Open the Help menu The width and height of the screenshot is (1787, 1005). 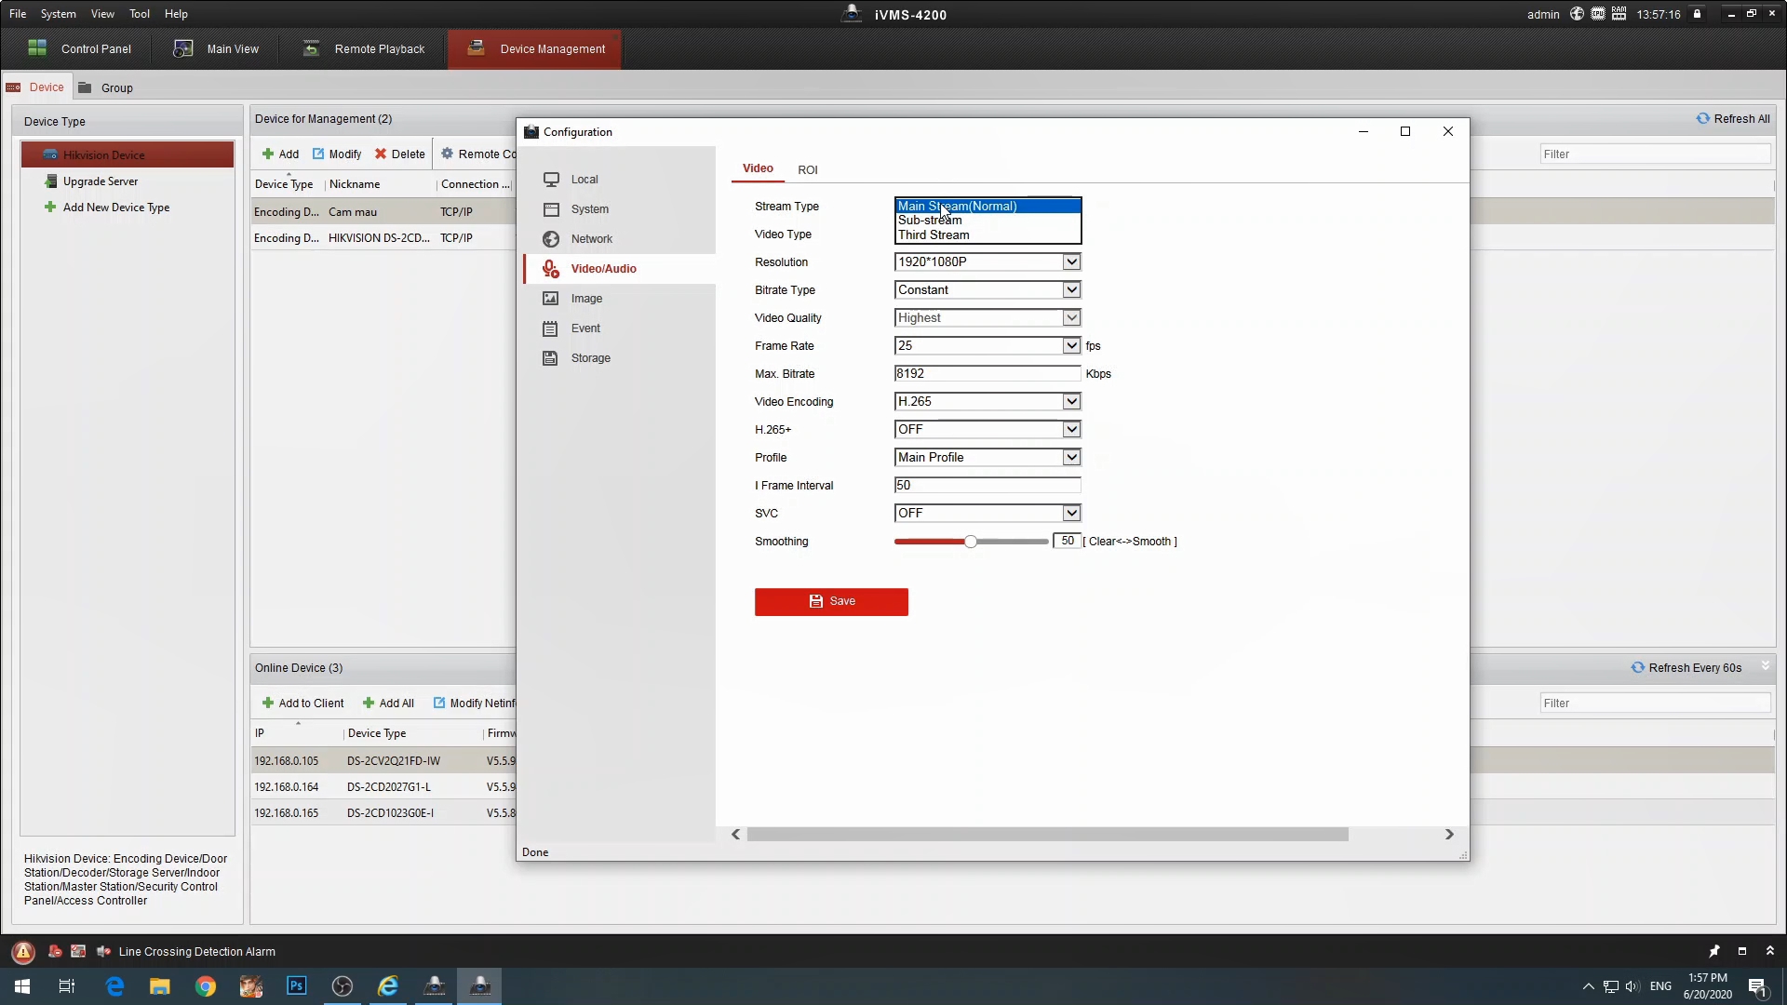tap(176, 14)
